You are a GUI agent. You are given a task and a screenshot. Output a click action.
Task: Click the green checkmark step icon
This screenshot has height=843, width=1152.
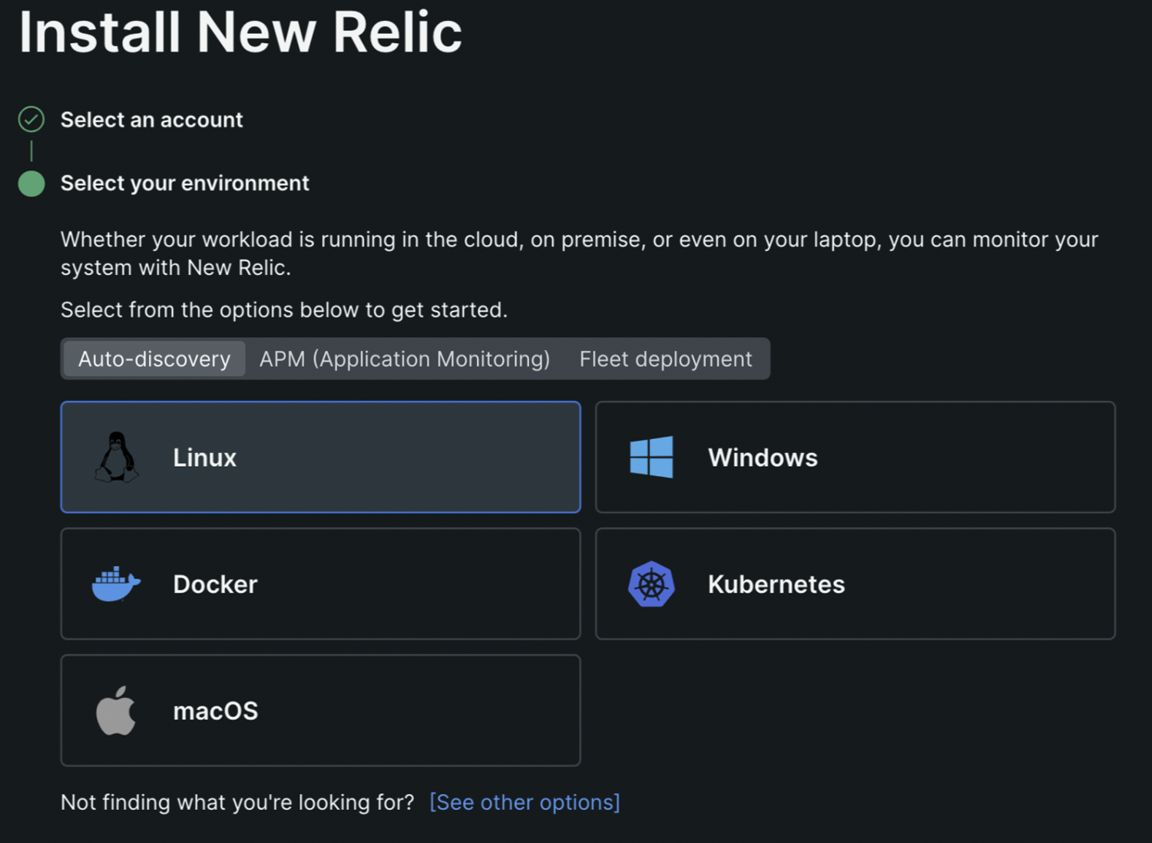pyautogui.click(x=31, y=120)
